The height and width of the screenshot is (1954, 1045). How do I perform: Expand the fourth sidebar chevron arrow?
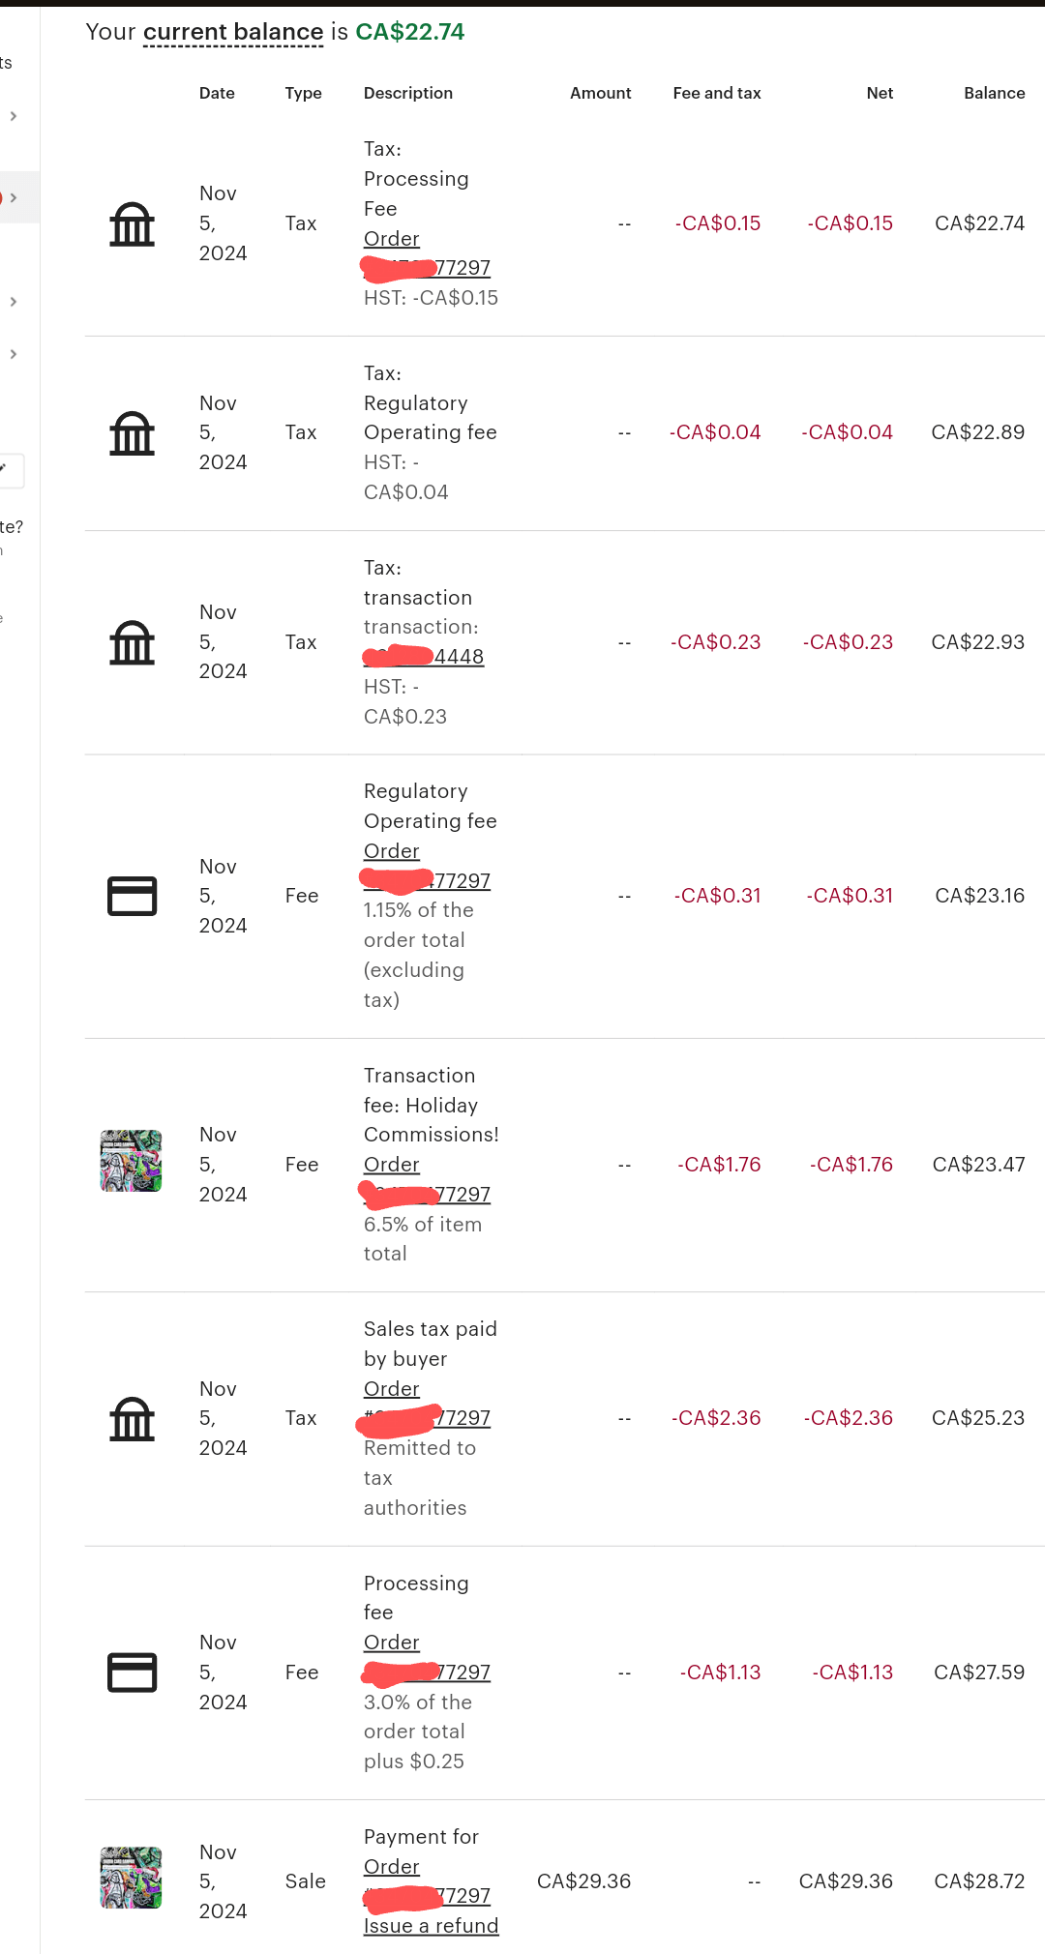(x=14, y=354)
